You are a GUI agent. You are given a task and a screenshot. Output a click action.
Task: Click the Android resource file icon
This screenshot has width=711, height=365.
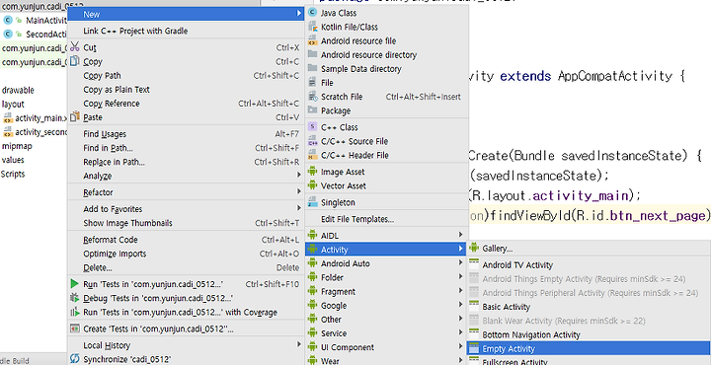click(x=312, y=41)
